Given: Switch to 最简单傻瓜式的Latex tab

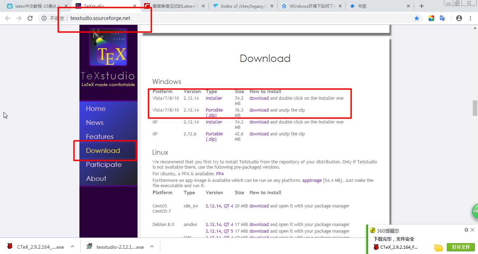Looking at the screenshot, I should (175, 6).
